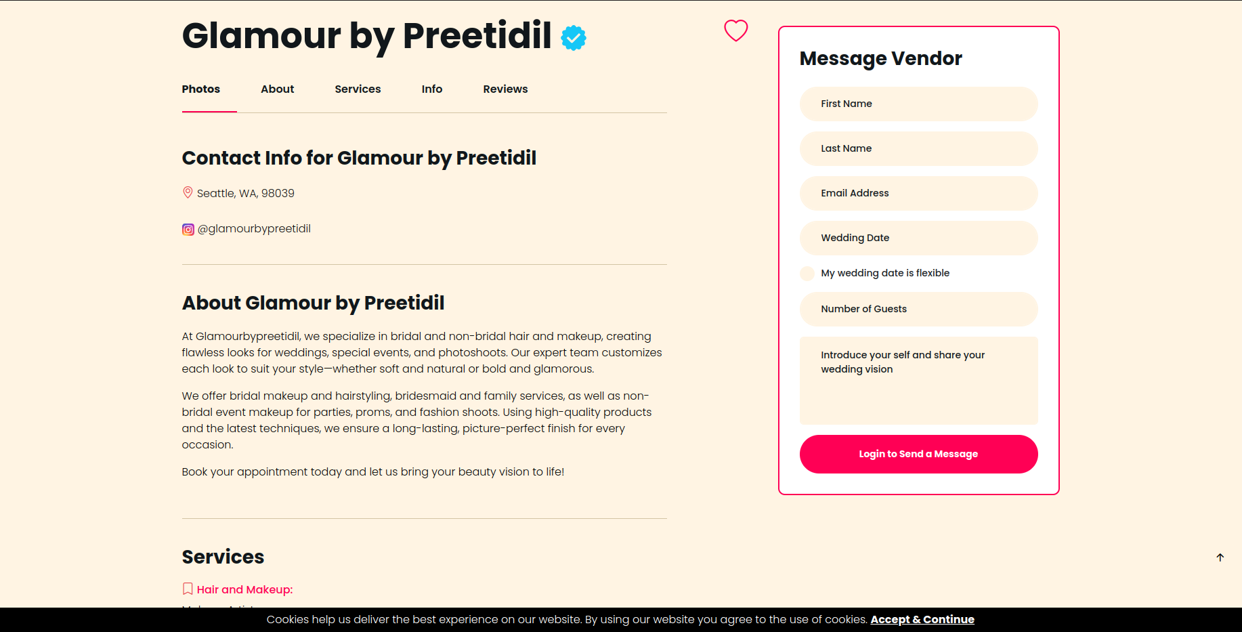Image resolution: width=1242 pixels, height=632 pixels.
Task: Open @glamourbypreetidil Instagram link
Action: (254, 229)
